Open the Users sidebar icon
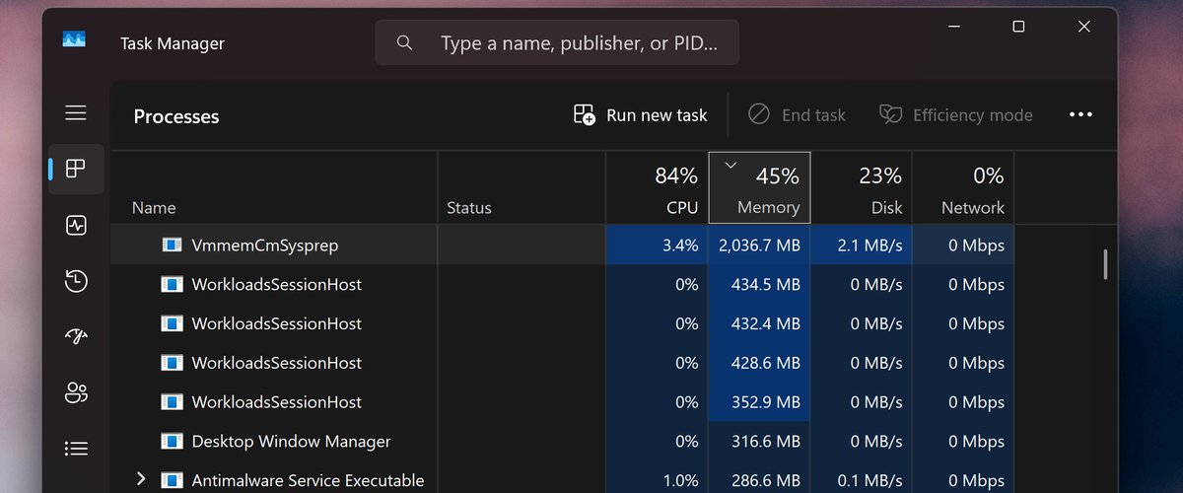Image resolution: width=1183 pixels, height=493 pixels. tap(76, 392)
